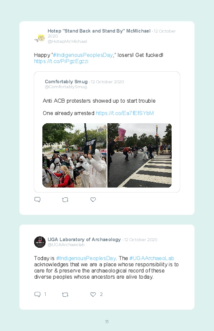Open #UGAArchaeoLab hashtag
This screenshot has width=214, height=331.
pos(151,258)
